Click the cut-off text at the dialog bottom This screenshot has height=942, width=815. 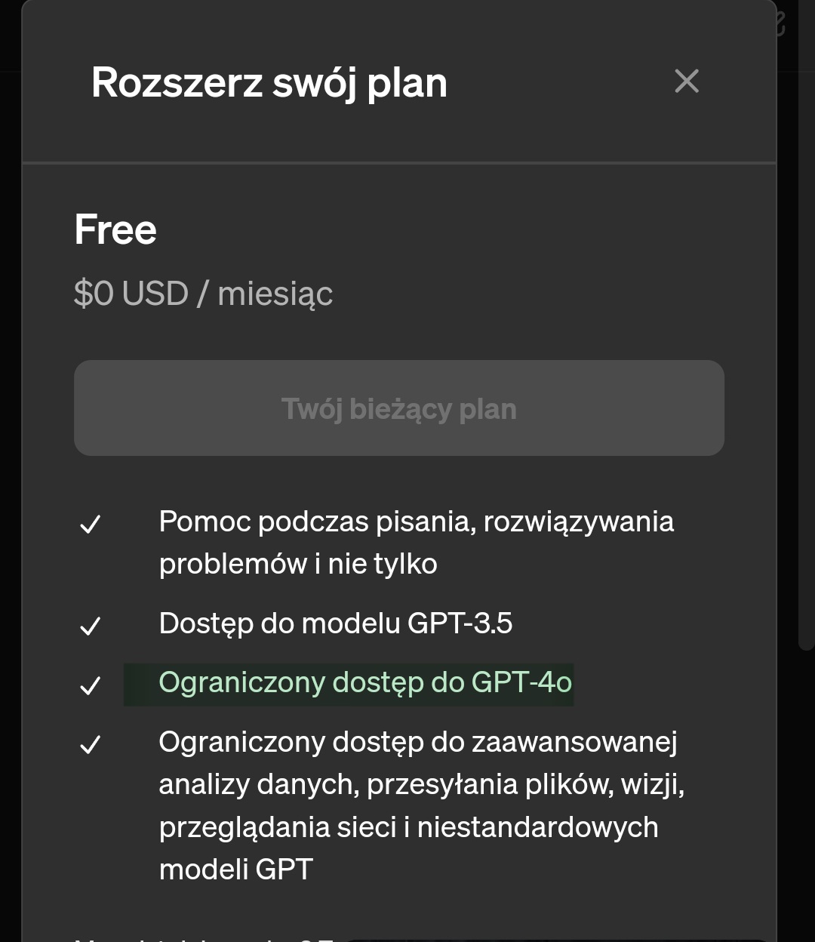tap(204, 937)
